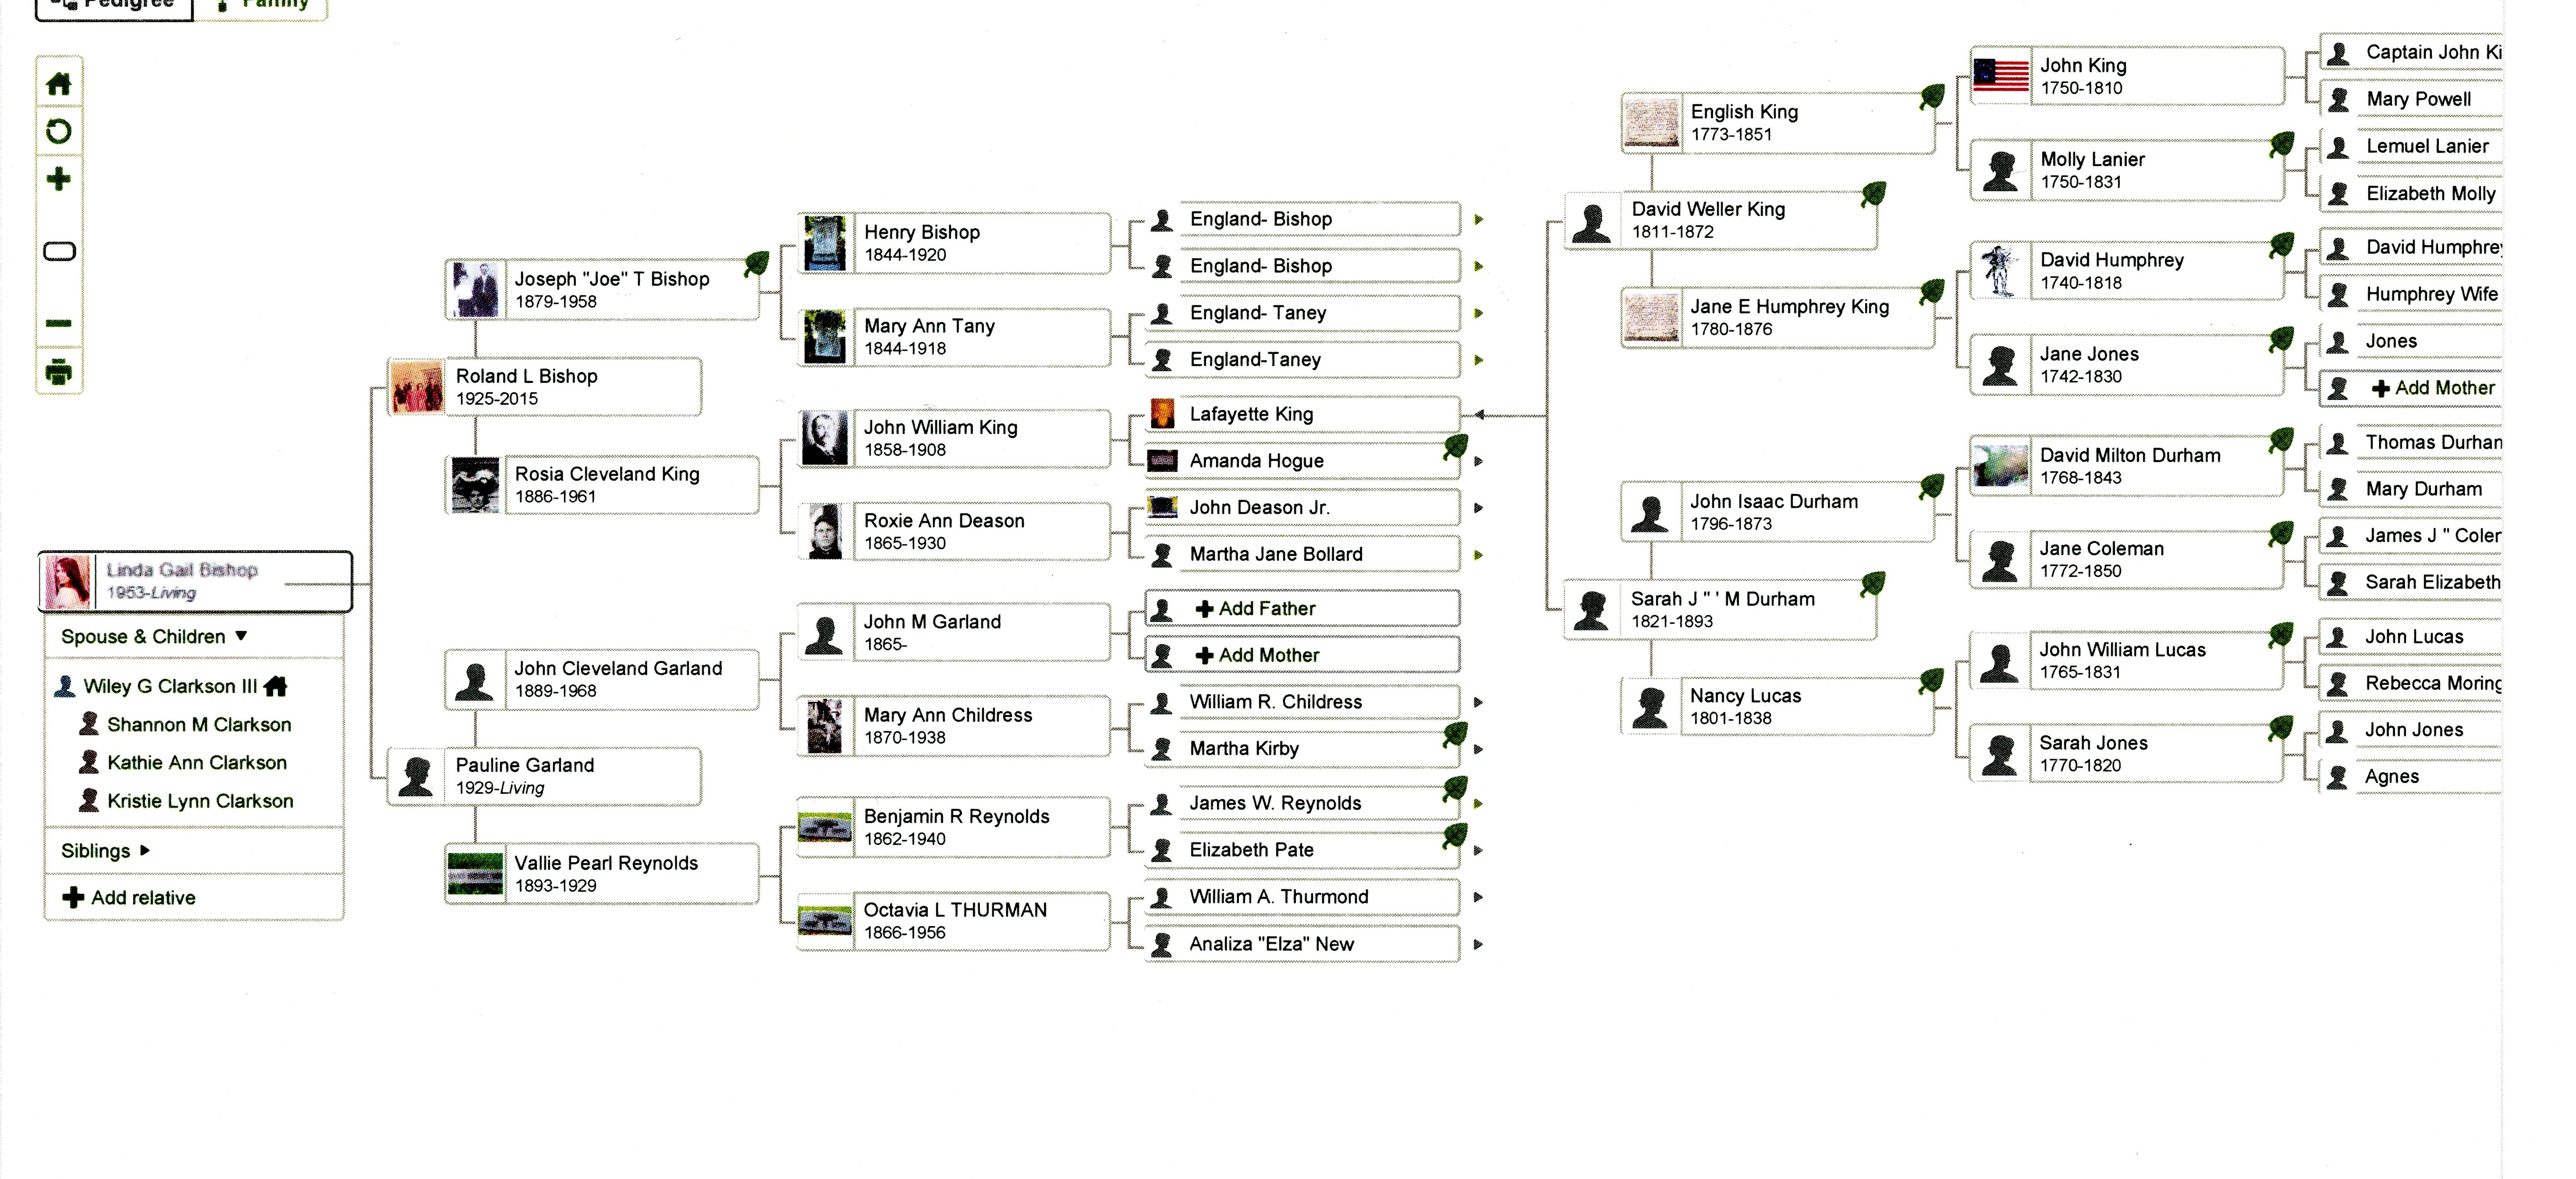Screen dimensions: 2576x1179
Task: Click the zoom slider handle
Action: pos(59,251)
